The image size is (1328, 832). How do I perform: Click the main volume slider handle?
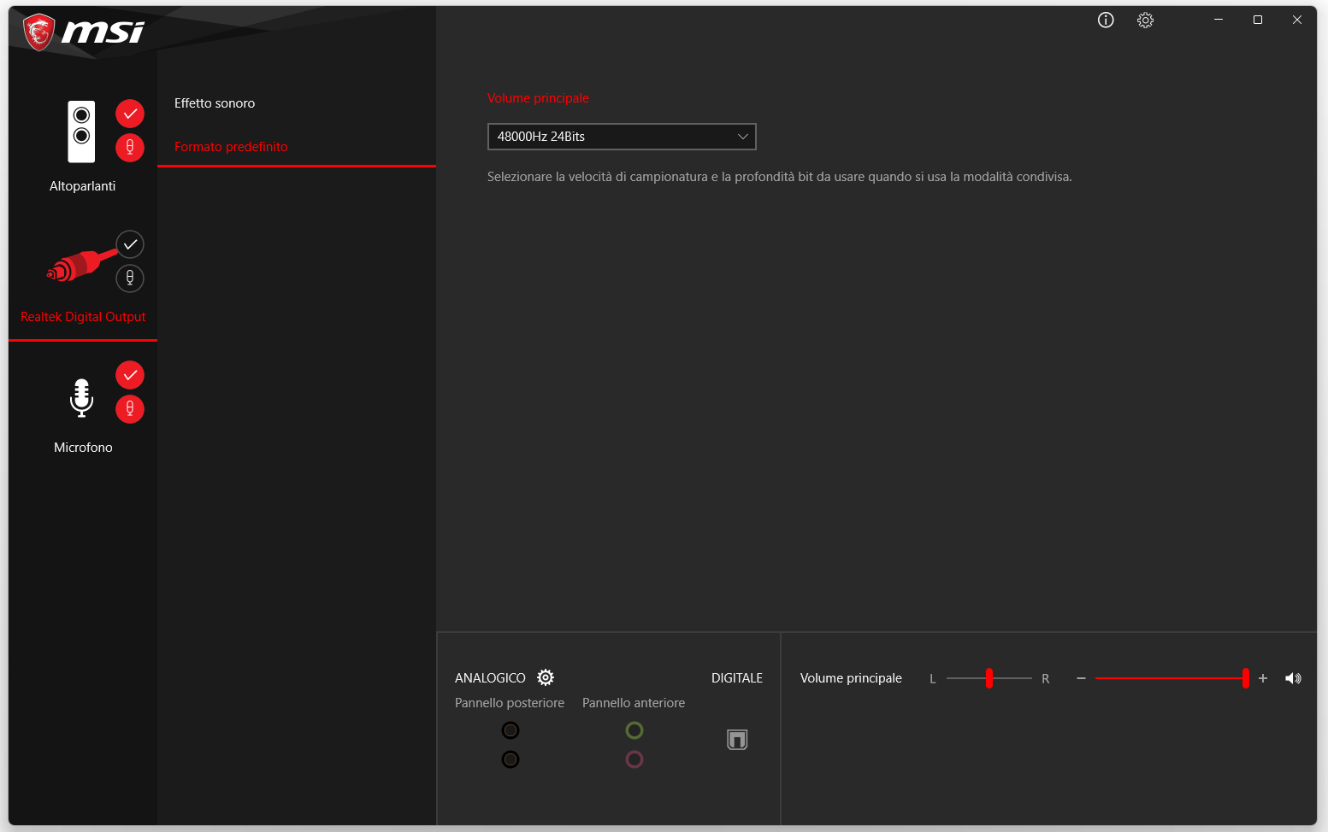pyautogui.click(x=1246, y=678)
